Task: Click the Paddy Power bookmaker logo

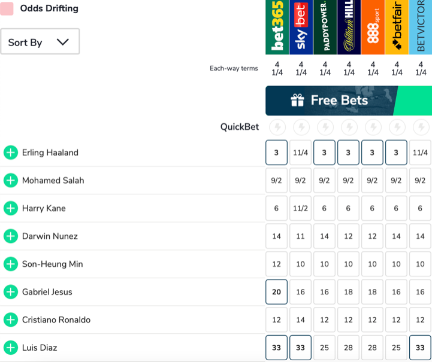Action: 325,28
